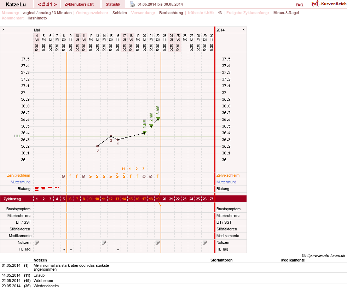Open the note icon on cycle day 26
This screenshot has height=300, width=347.
[204, 242]
